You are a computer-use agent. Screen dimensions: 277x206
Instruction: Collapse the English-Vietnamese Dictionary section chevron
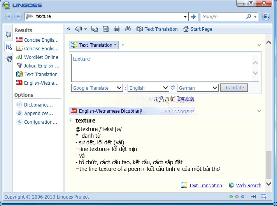point(259,111)
